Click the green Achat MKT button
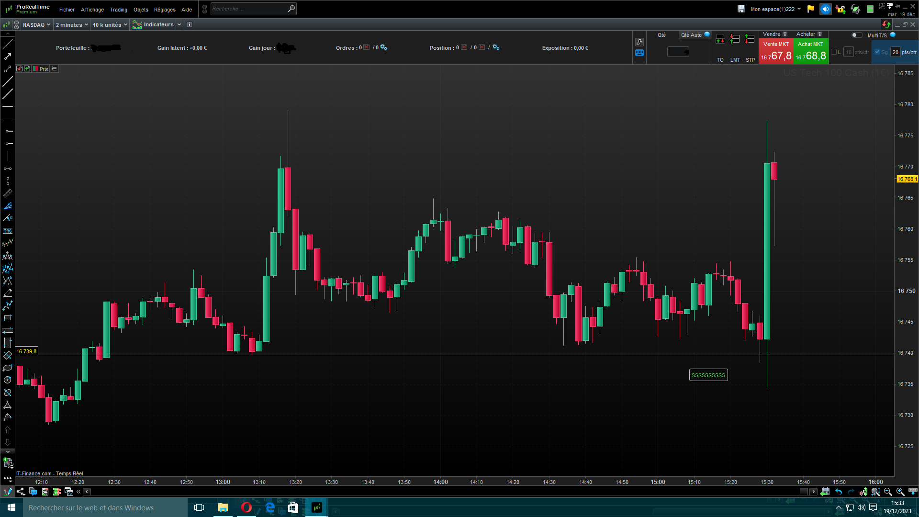 point(811,52)
